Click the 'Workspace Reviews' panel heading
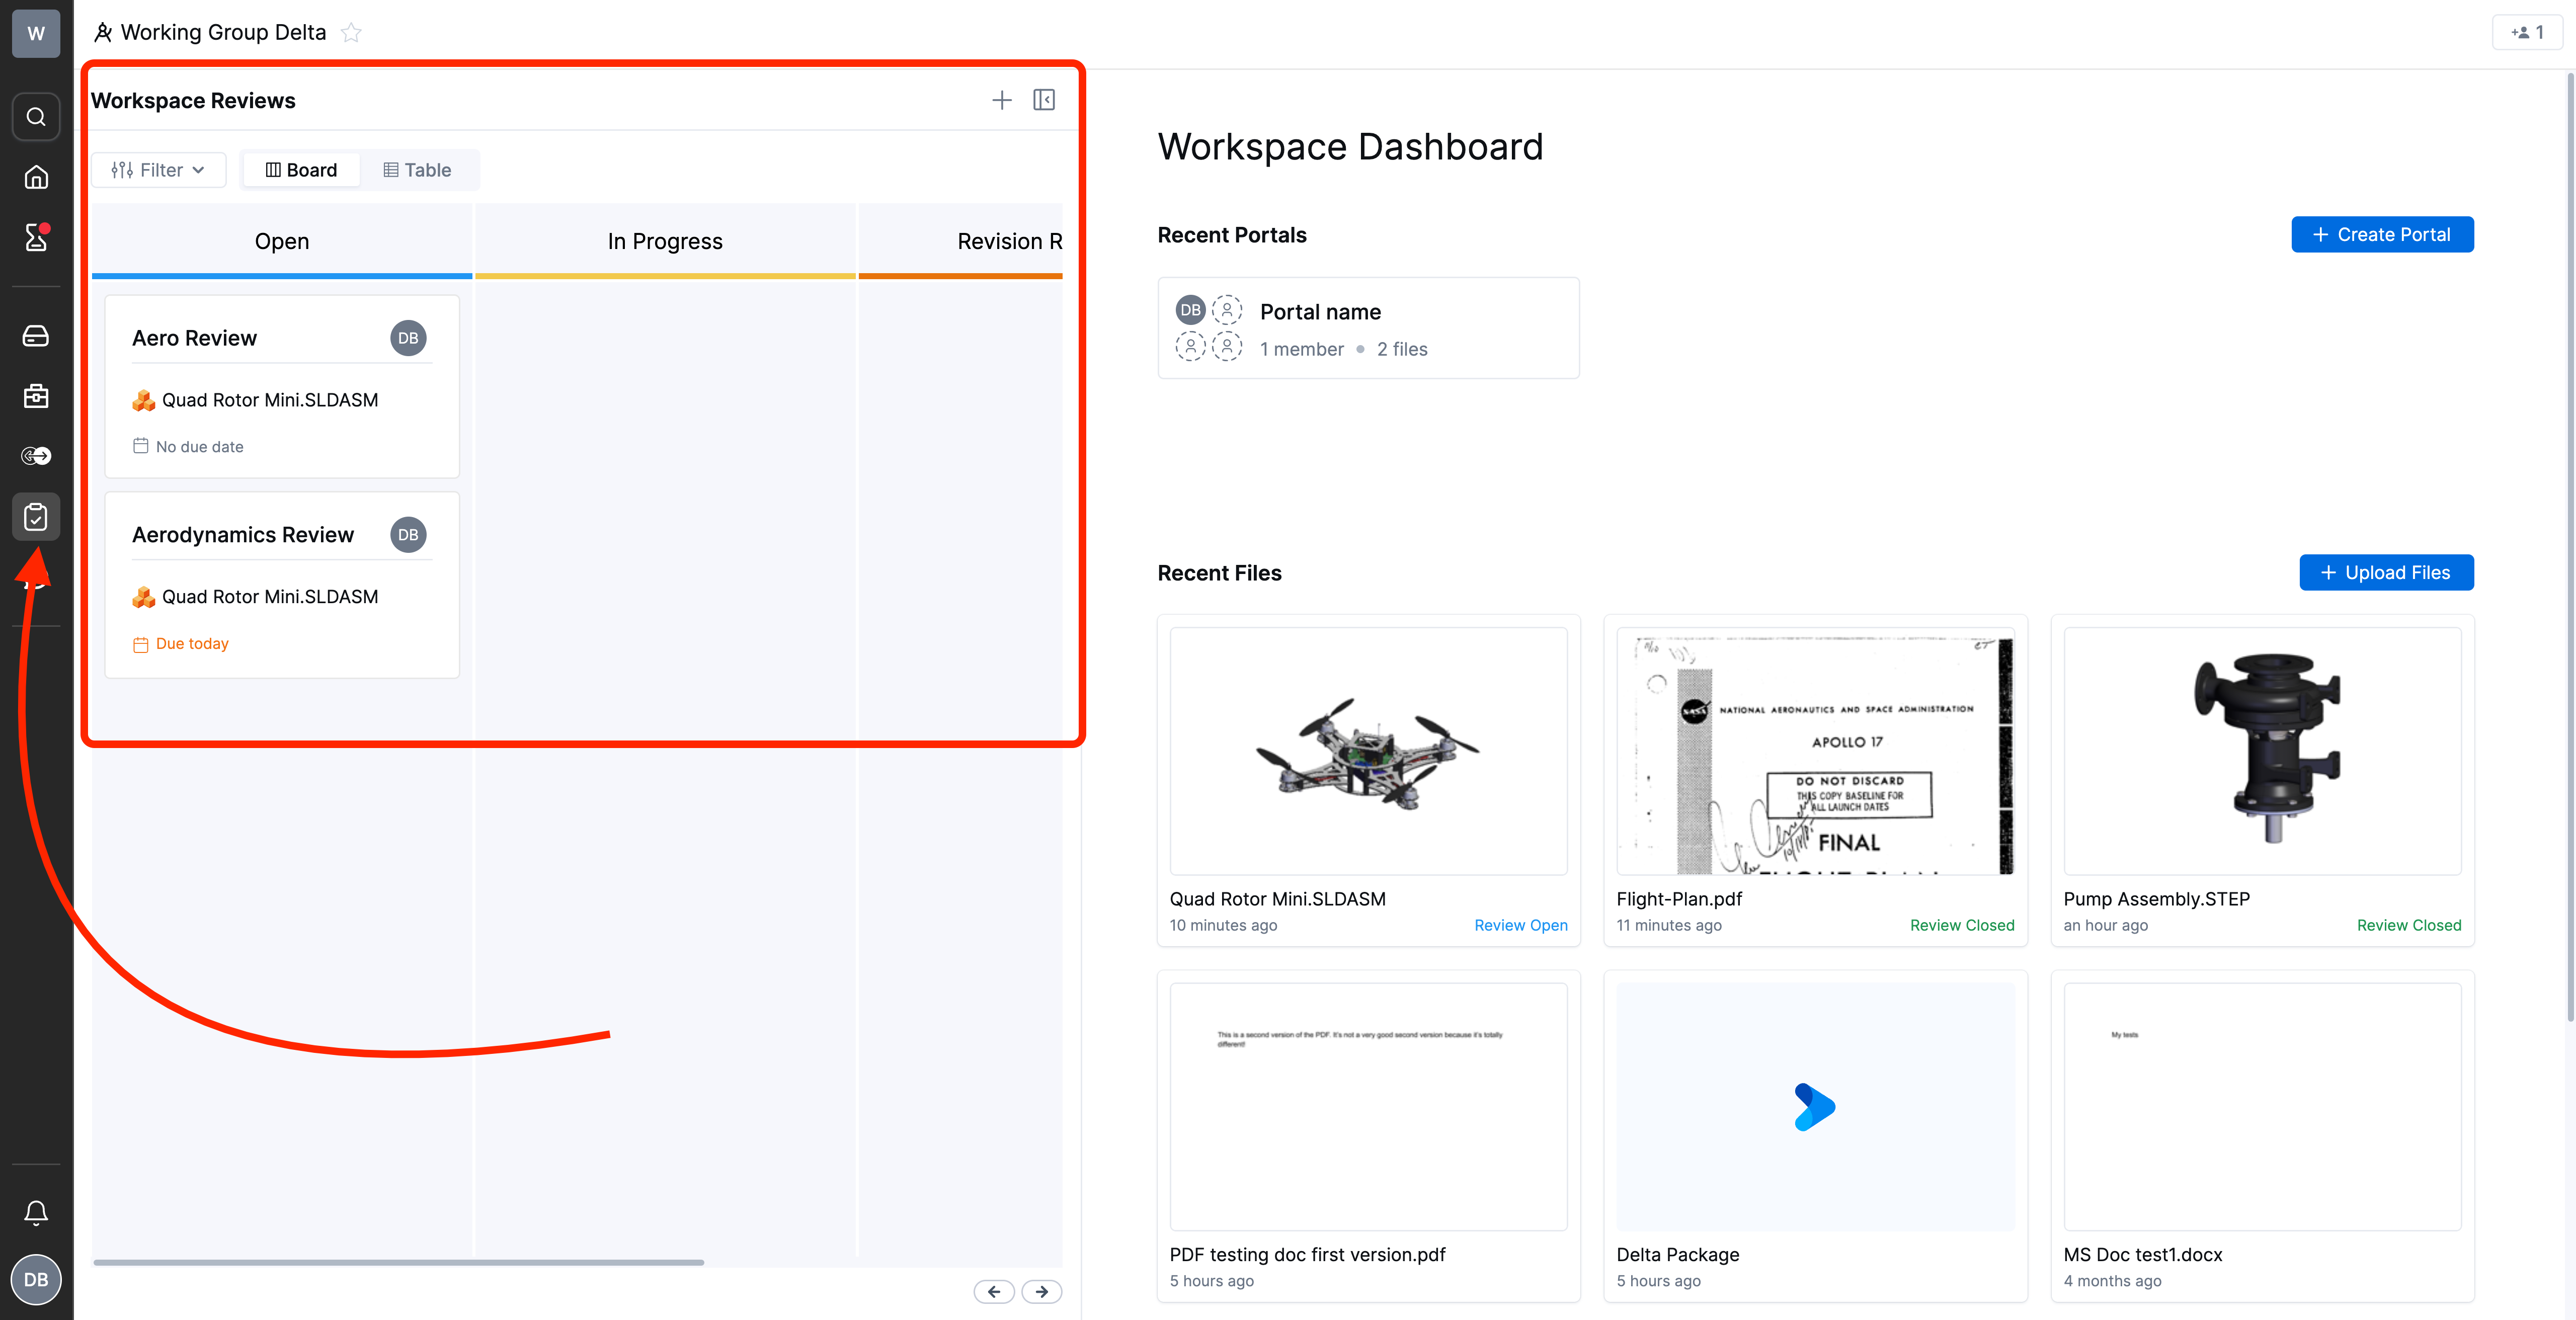 (193, 101)
